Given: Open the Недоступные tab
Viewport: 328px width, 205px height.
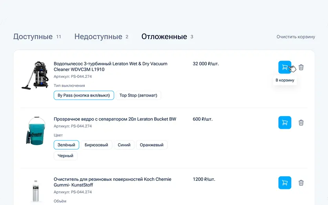Looking at the screenshot, I should click(102, 36).
